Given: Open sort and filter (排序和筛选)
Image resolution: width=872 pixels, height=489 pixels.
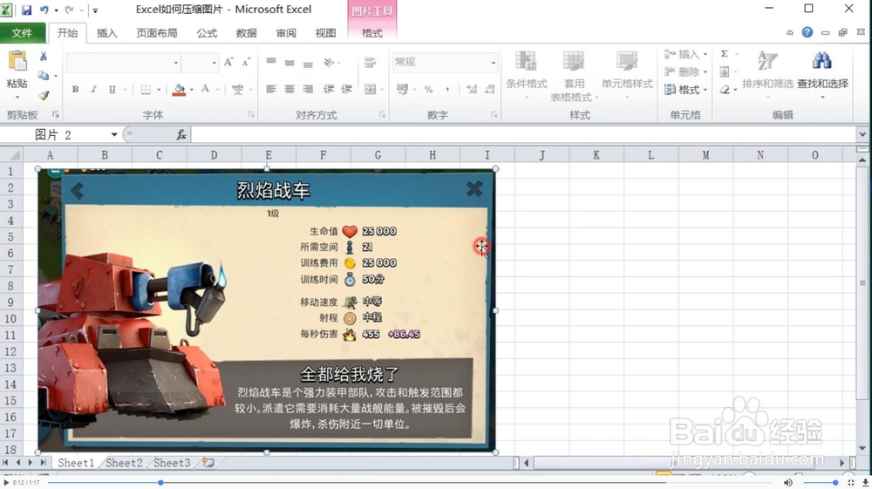Looking at the screenshot, I should 767,75.
